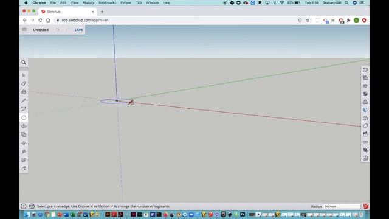Click the Untitled model name
This screenshot has width=389, height=219.
tap(41, 30)
